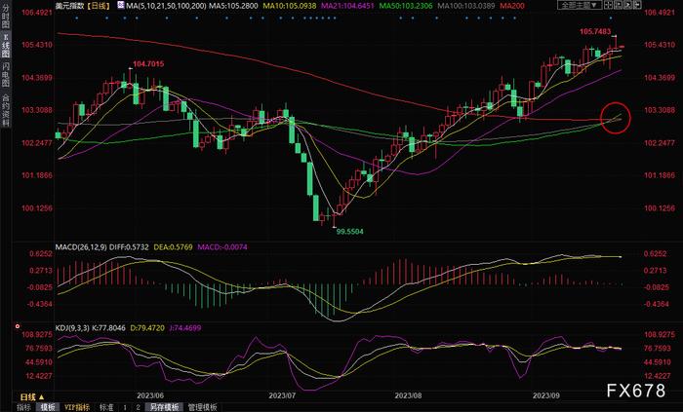Select the 模板 bottom tab

click(x=48, y=407)
